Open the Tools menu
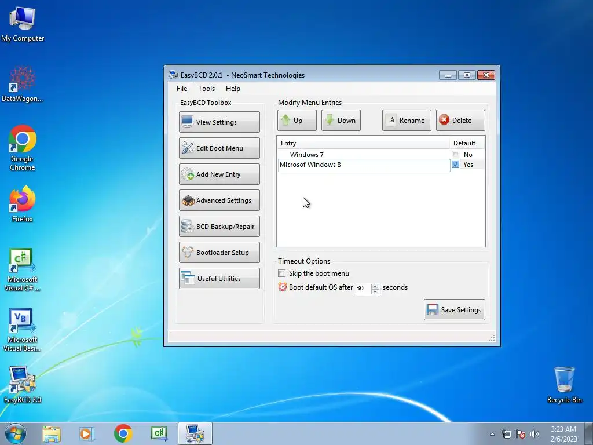The image size is (593, 445). point(207,89)
